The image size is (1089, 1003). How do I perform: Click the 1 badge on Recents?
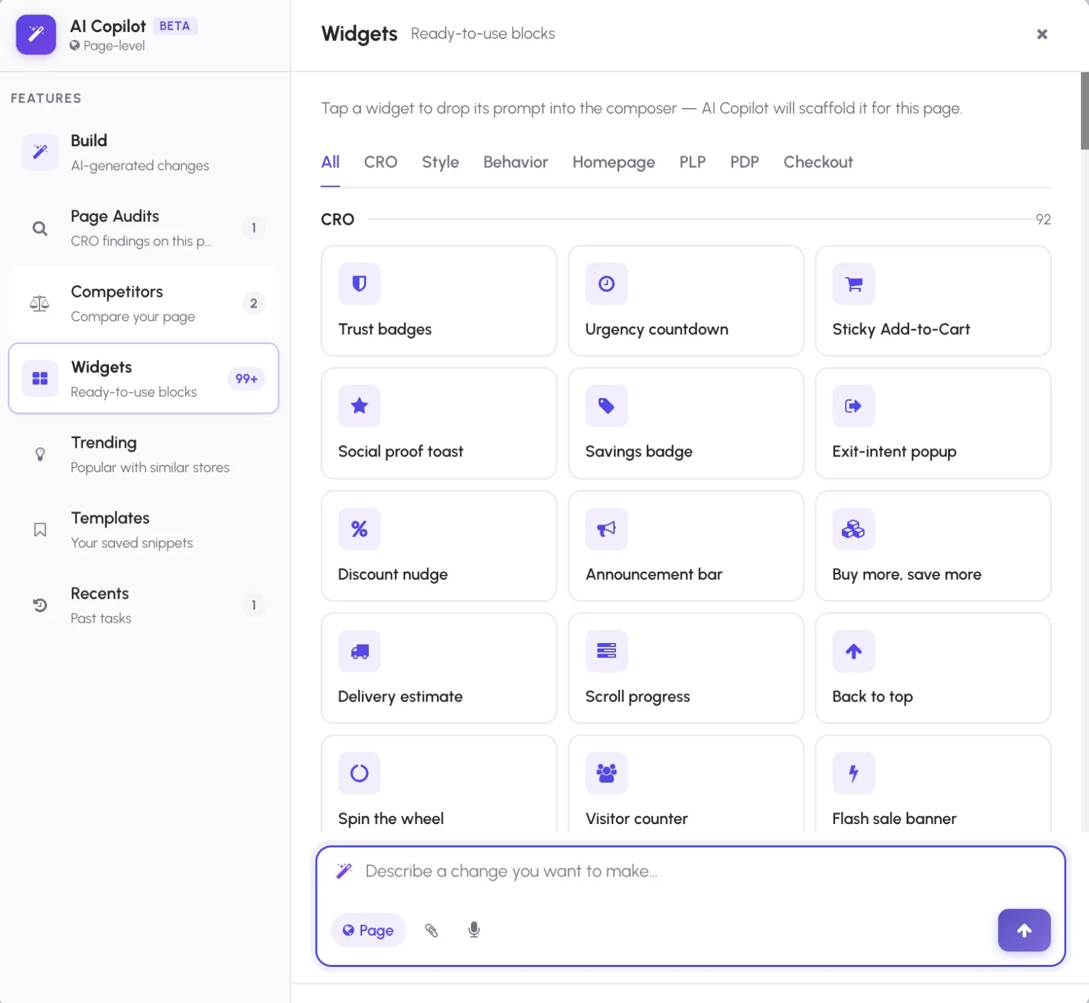253,605
